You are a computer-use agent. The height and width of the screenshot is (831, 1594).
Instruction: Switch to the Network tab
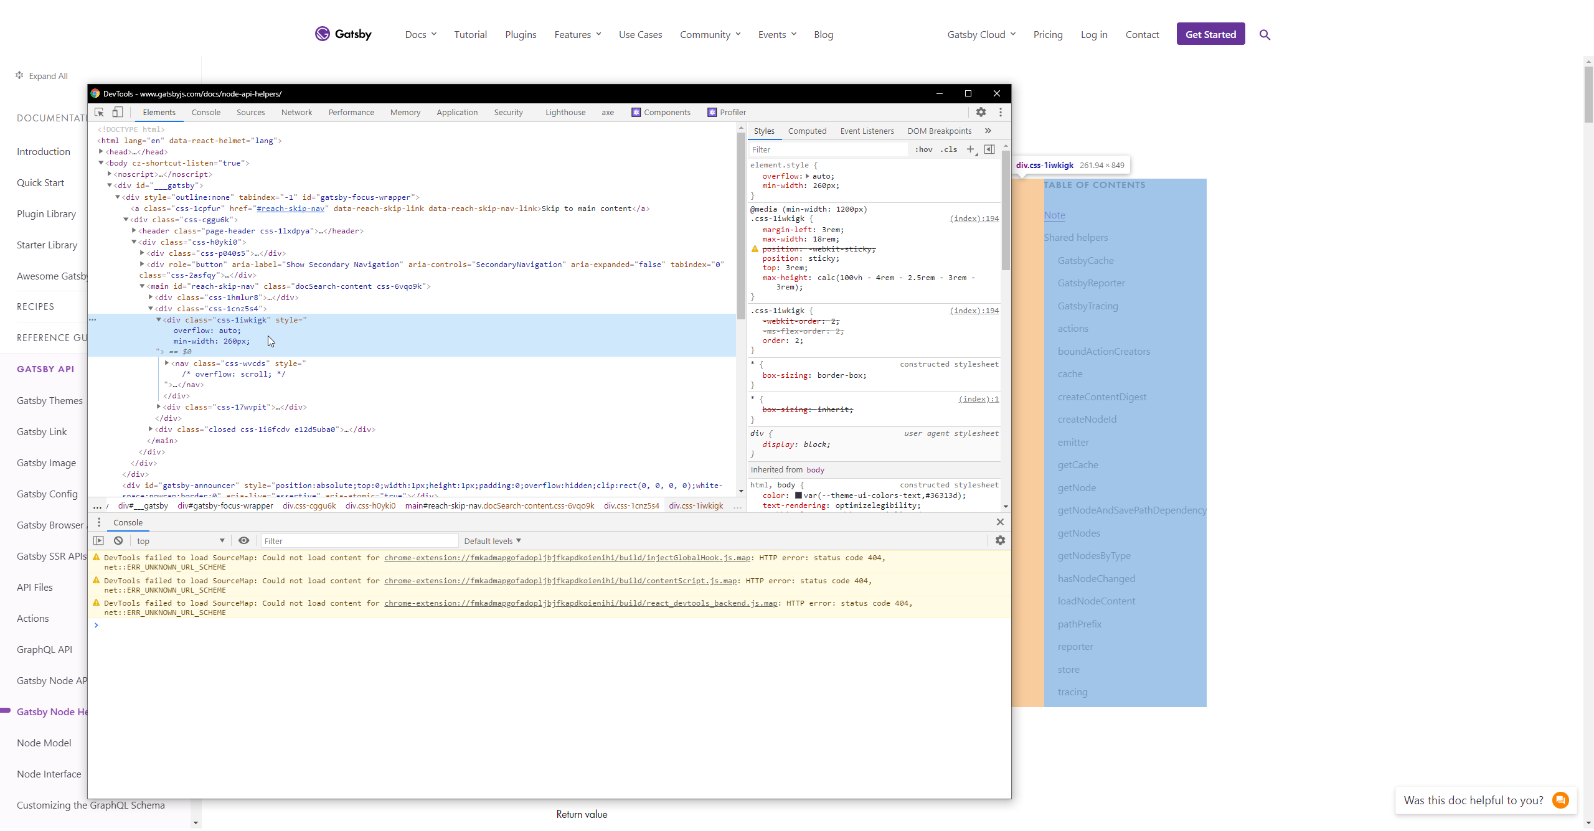(296, 112)
